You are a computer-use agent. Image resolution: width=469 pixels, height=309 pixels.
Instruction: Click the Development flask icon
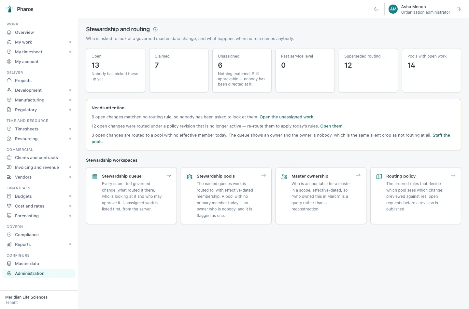(x=9, y=90)
